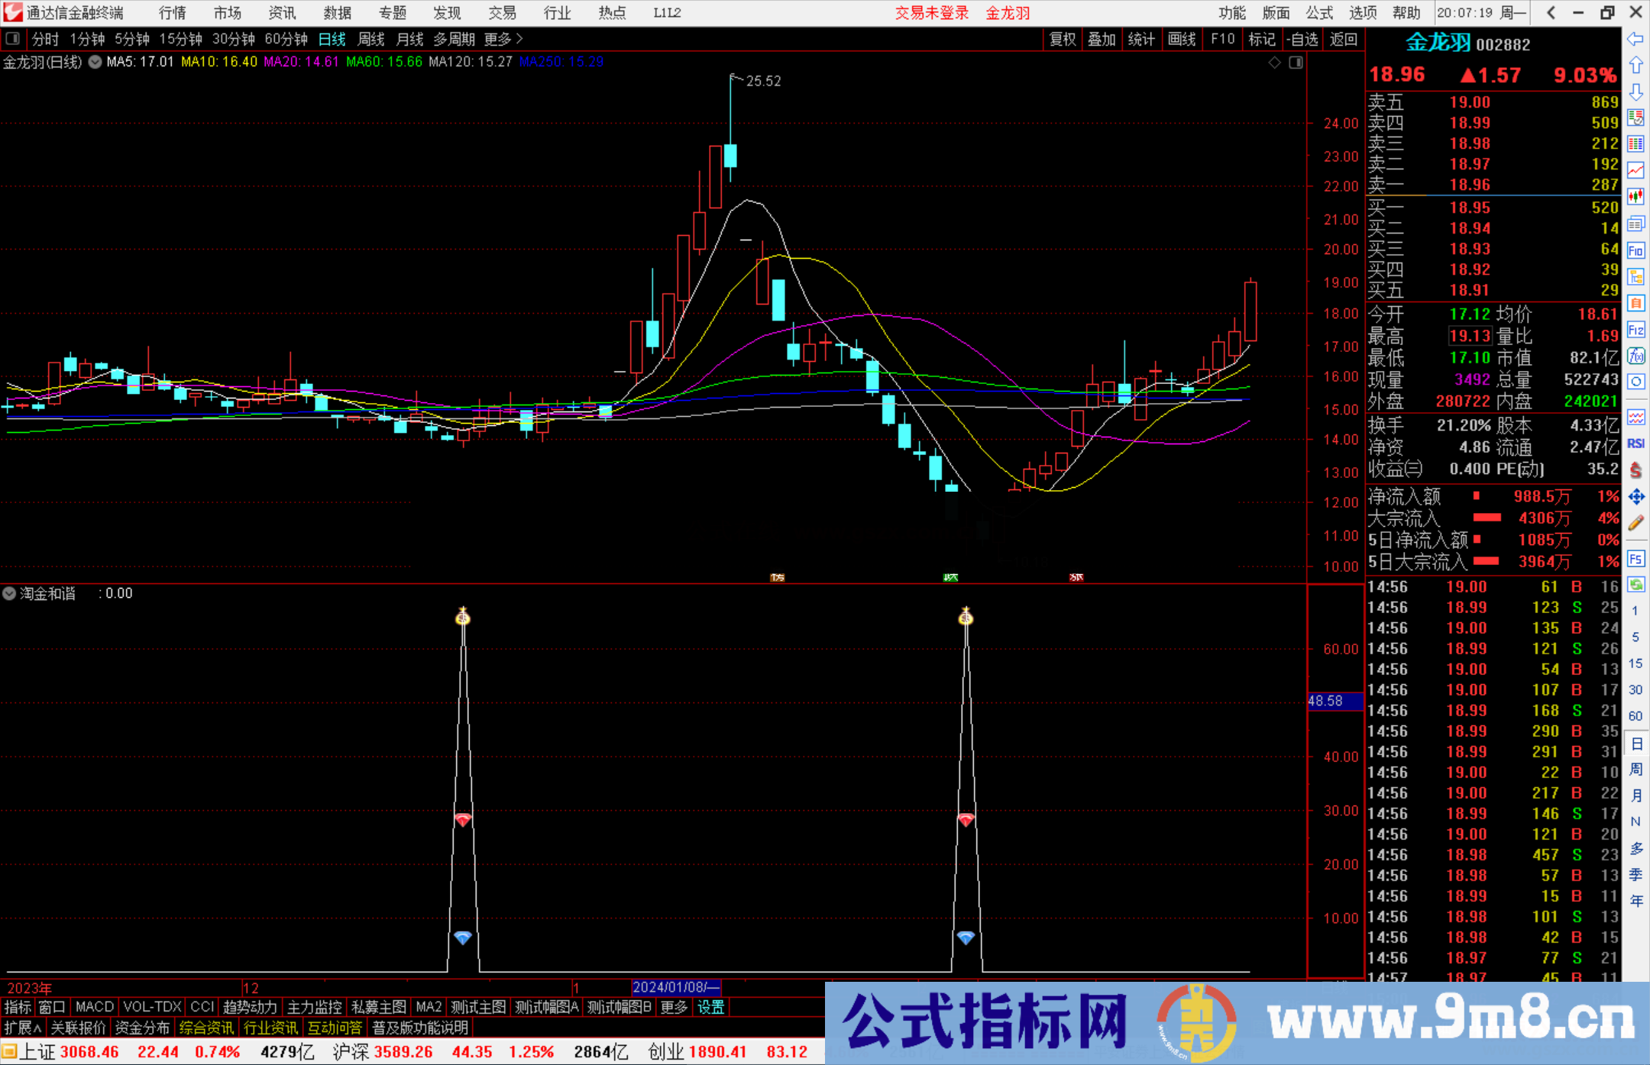Viewport: 1650px width, 1065px height.
Task: Open the 淘金和谐 indicator dropdown arrow
Action: coord(8,593)
